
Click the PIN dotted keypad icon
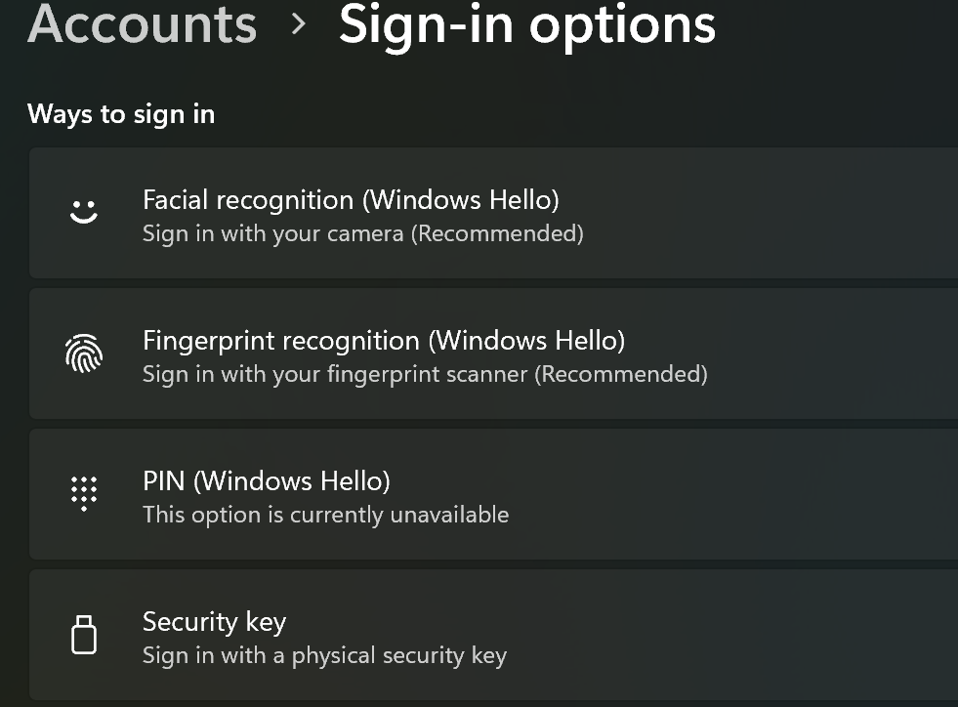pyautogui.click(x=84, y=493)
